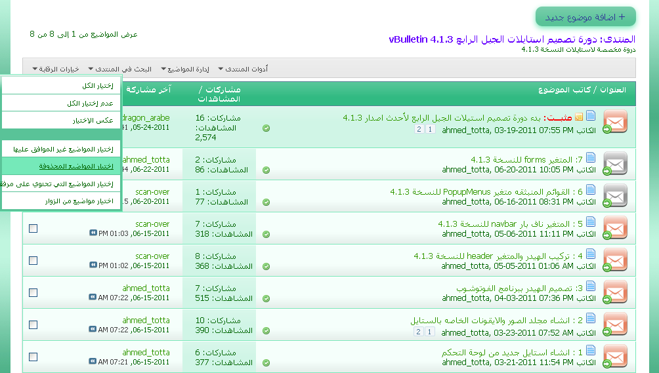Click the sticky note icon on the pinned thread
This screenshot has height=373, width=659.
click(578, 117)
